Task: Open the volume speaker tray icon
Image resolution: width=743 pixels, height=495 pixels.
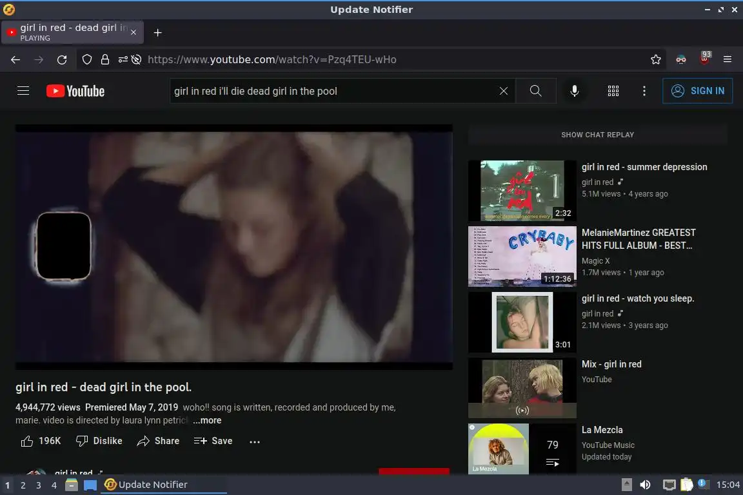Action: point(646,485)
